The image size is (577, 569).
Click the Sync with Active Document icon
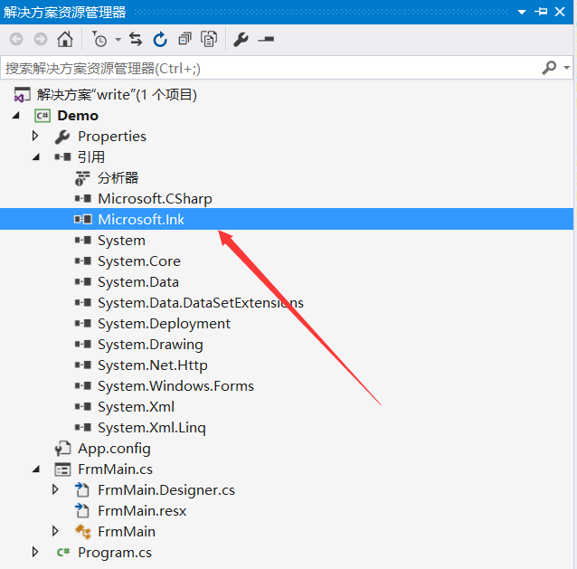pos(136,39)
